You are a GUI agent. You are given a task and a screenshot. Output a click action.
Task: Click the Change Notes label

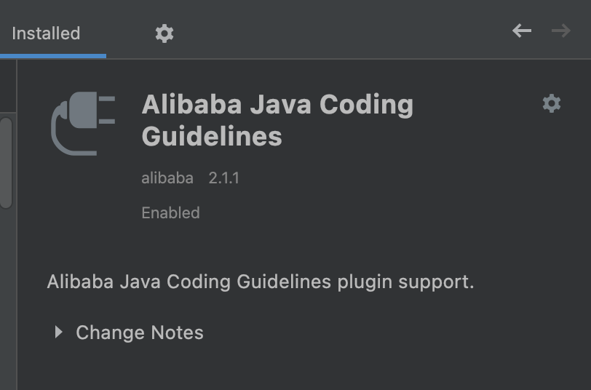coord(140,333)
